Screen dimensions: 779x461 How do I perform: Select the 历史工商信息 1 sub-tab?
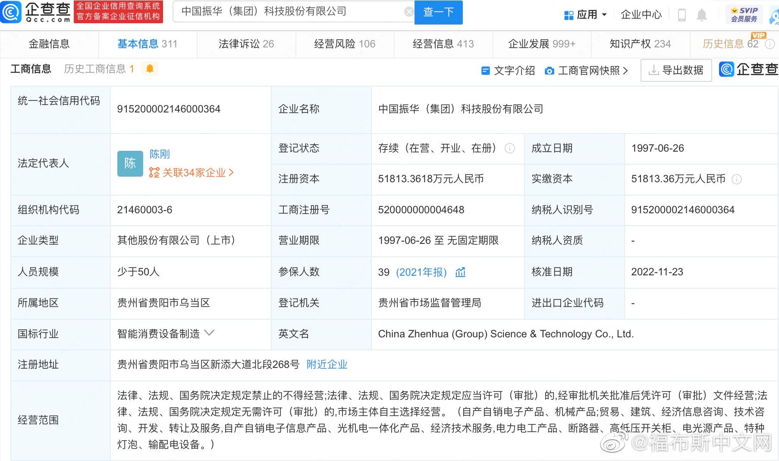(99, 69)
